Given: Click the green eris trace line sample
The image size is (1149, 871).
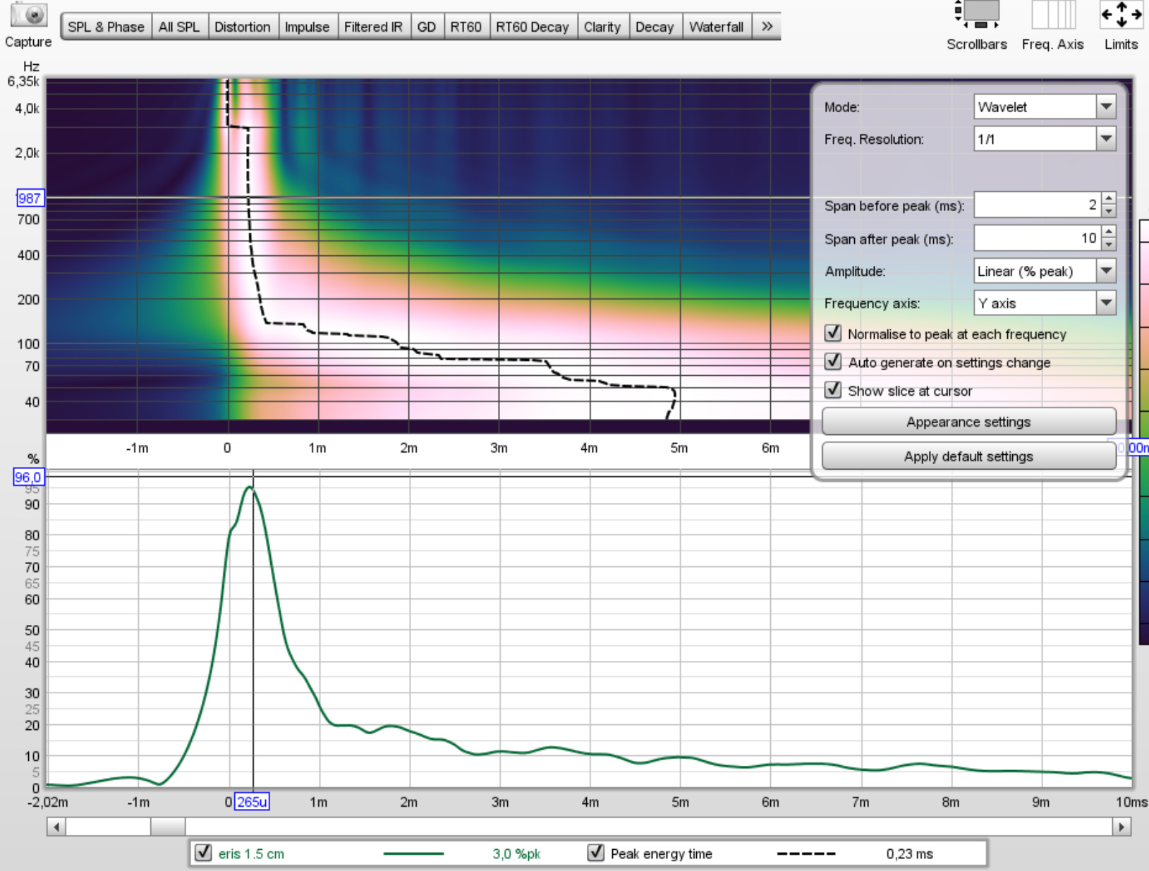Looking at the screenshot, I should (x=413, y=853).
